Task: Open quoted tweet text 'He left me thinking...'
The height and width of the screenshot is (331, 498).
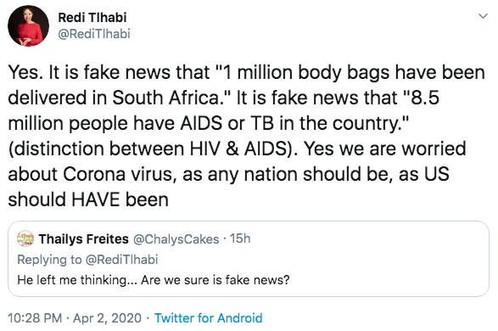Action: tap(154, 280)
